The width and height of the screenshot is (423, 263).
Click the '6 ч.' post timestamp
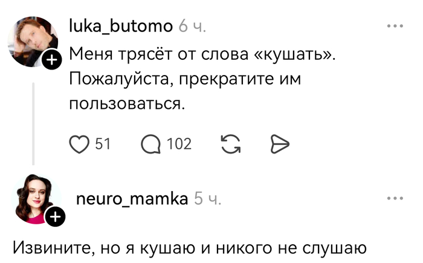(x=193, y=27)
